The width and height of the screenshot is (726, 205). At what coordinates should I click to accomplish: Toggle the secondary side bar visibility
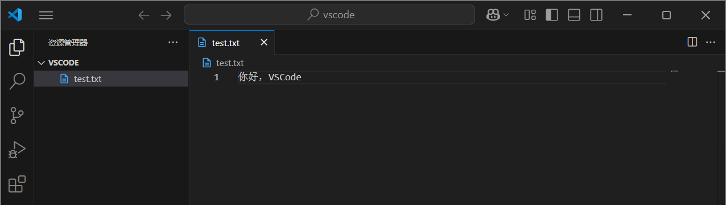point(596,15)
